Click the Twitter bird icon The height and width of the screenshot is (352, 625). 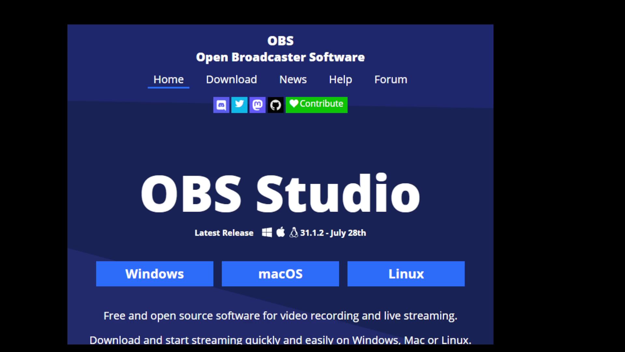point(239,105)
